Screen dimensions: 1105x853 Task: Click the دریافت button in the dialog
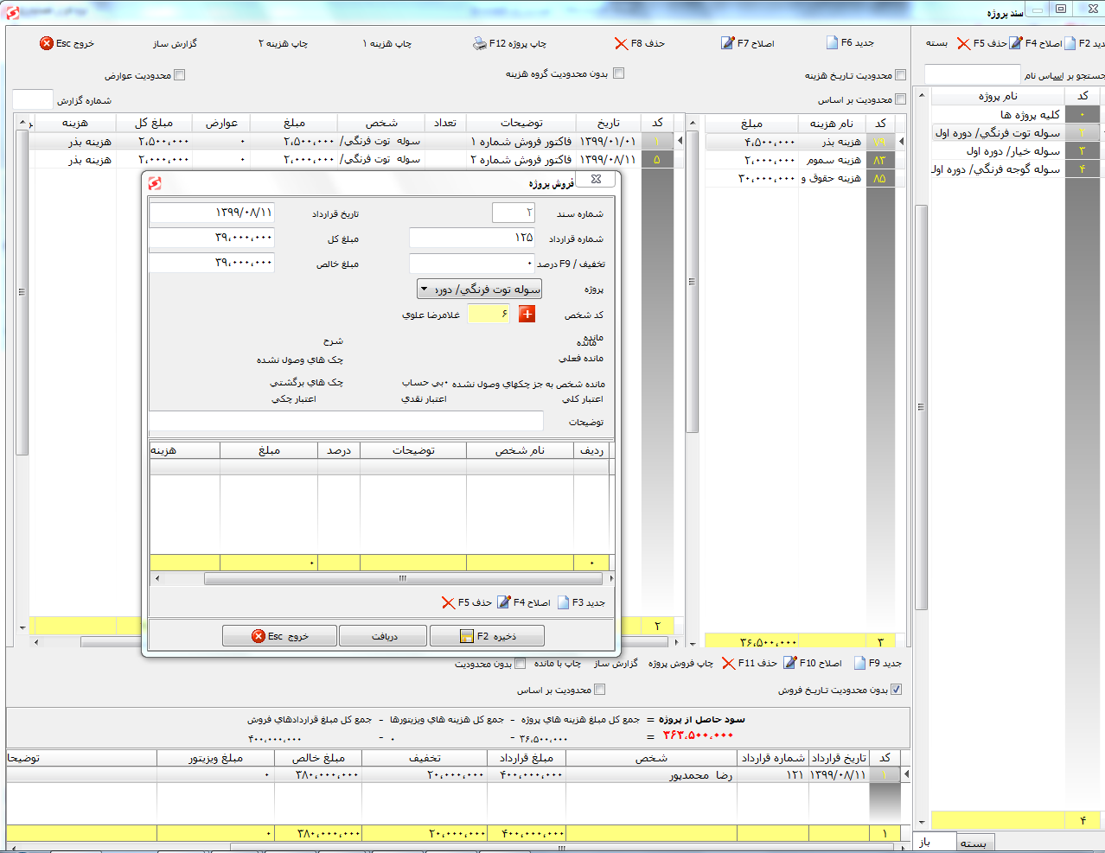pyautogui.click(x=383, y=636)
